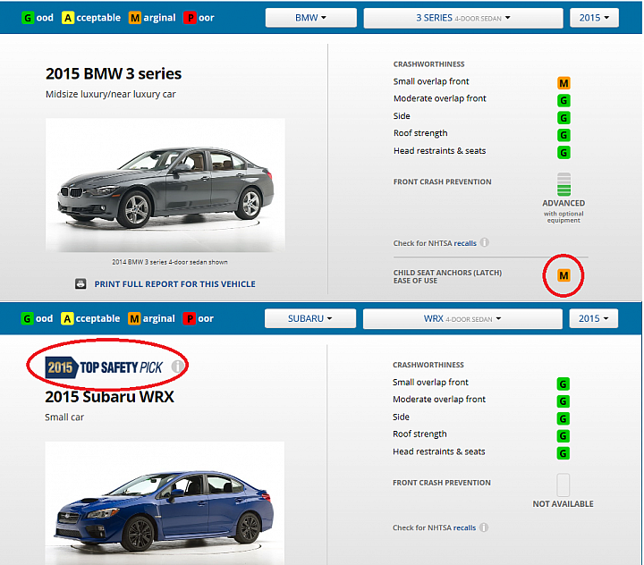Click yellow Acceptable legend swatch in top bar

[x=68, y=18]
